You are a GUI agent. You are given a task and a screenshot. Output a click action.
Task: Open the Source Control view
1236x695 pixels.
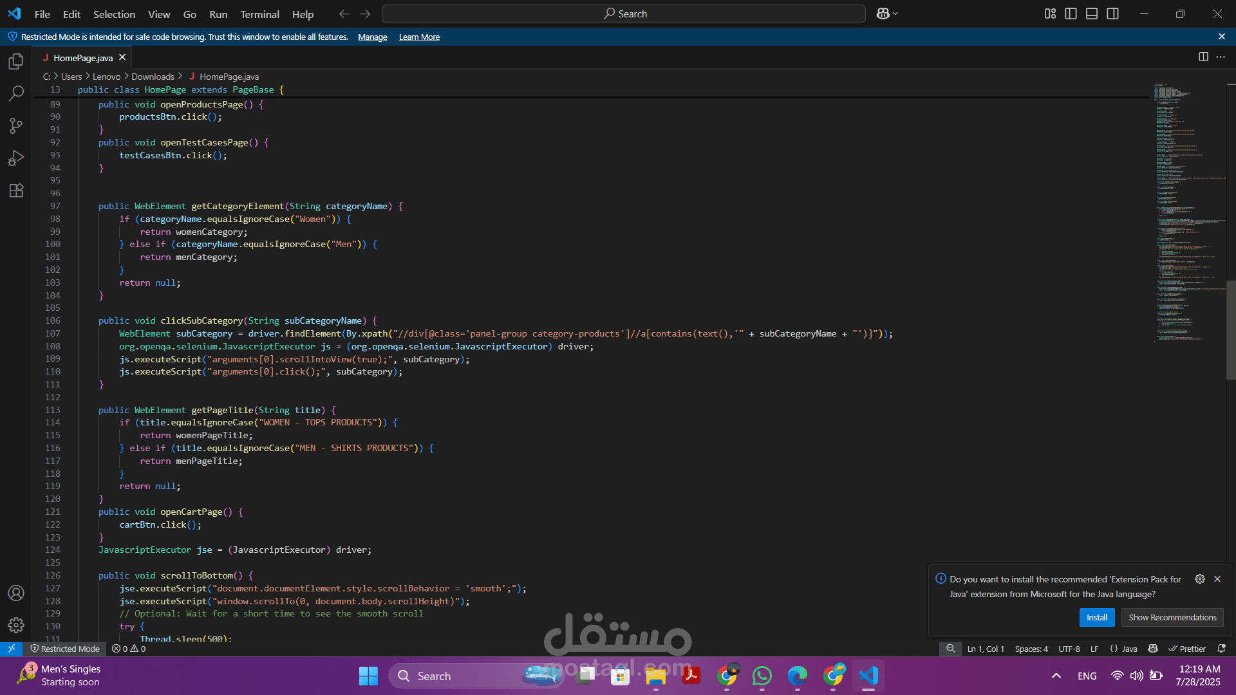click(x=16, y=126)
